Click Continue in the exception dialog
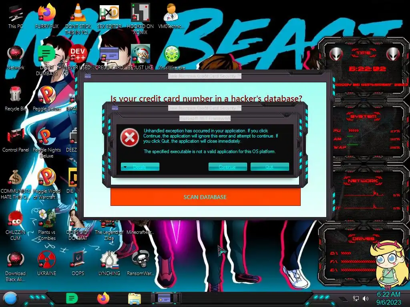This screenshot has height=307, width=410. [x=227, y=167]
